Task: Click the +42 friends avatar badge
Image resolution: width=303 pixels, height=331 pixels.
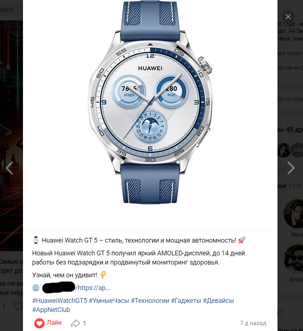Action: point(298,150)
